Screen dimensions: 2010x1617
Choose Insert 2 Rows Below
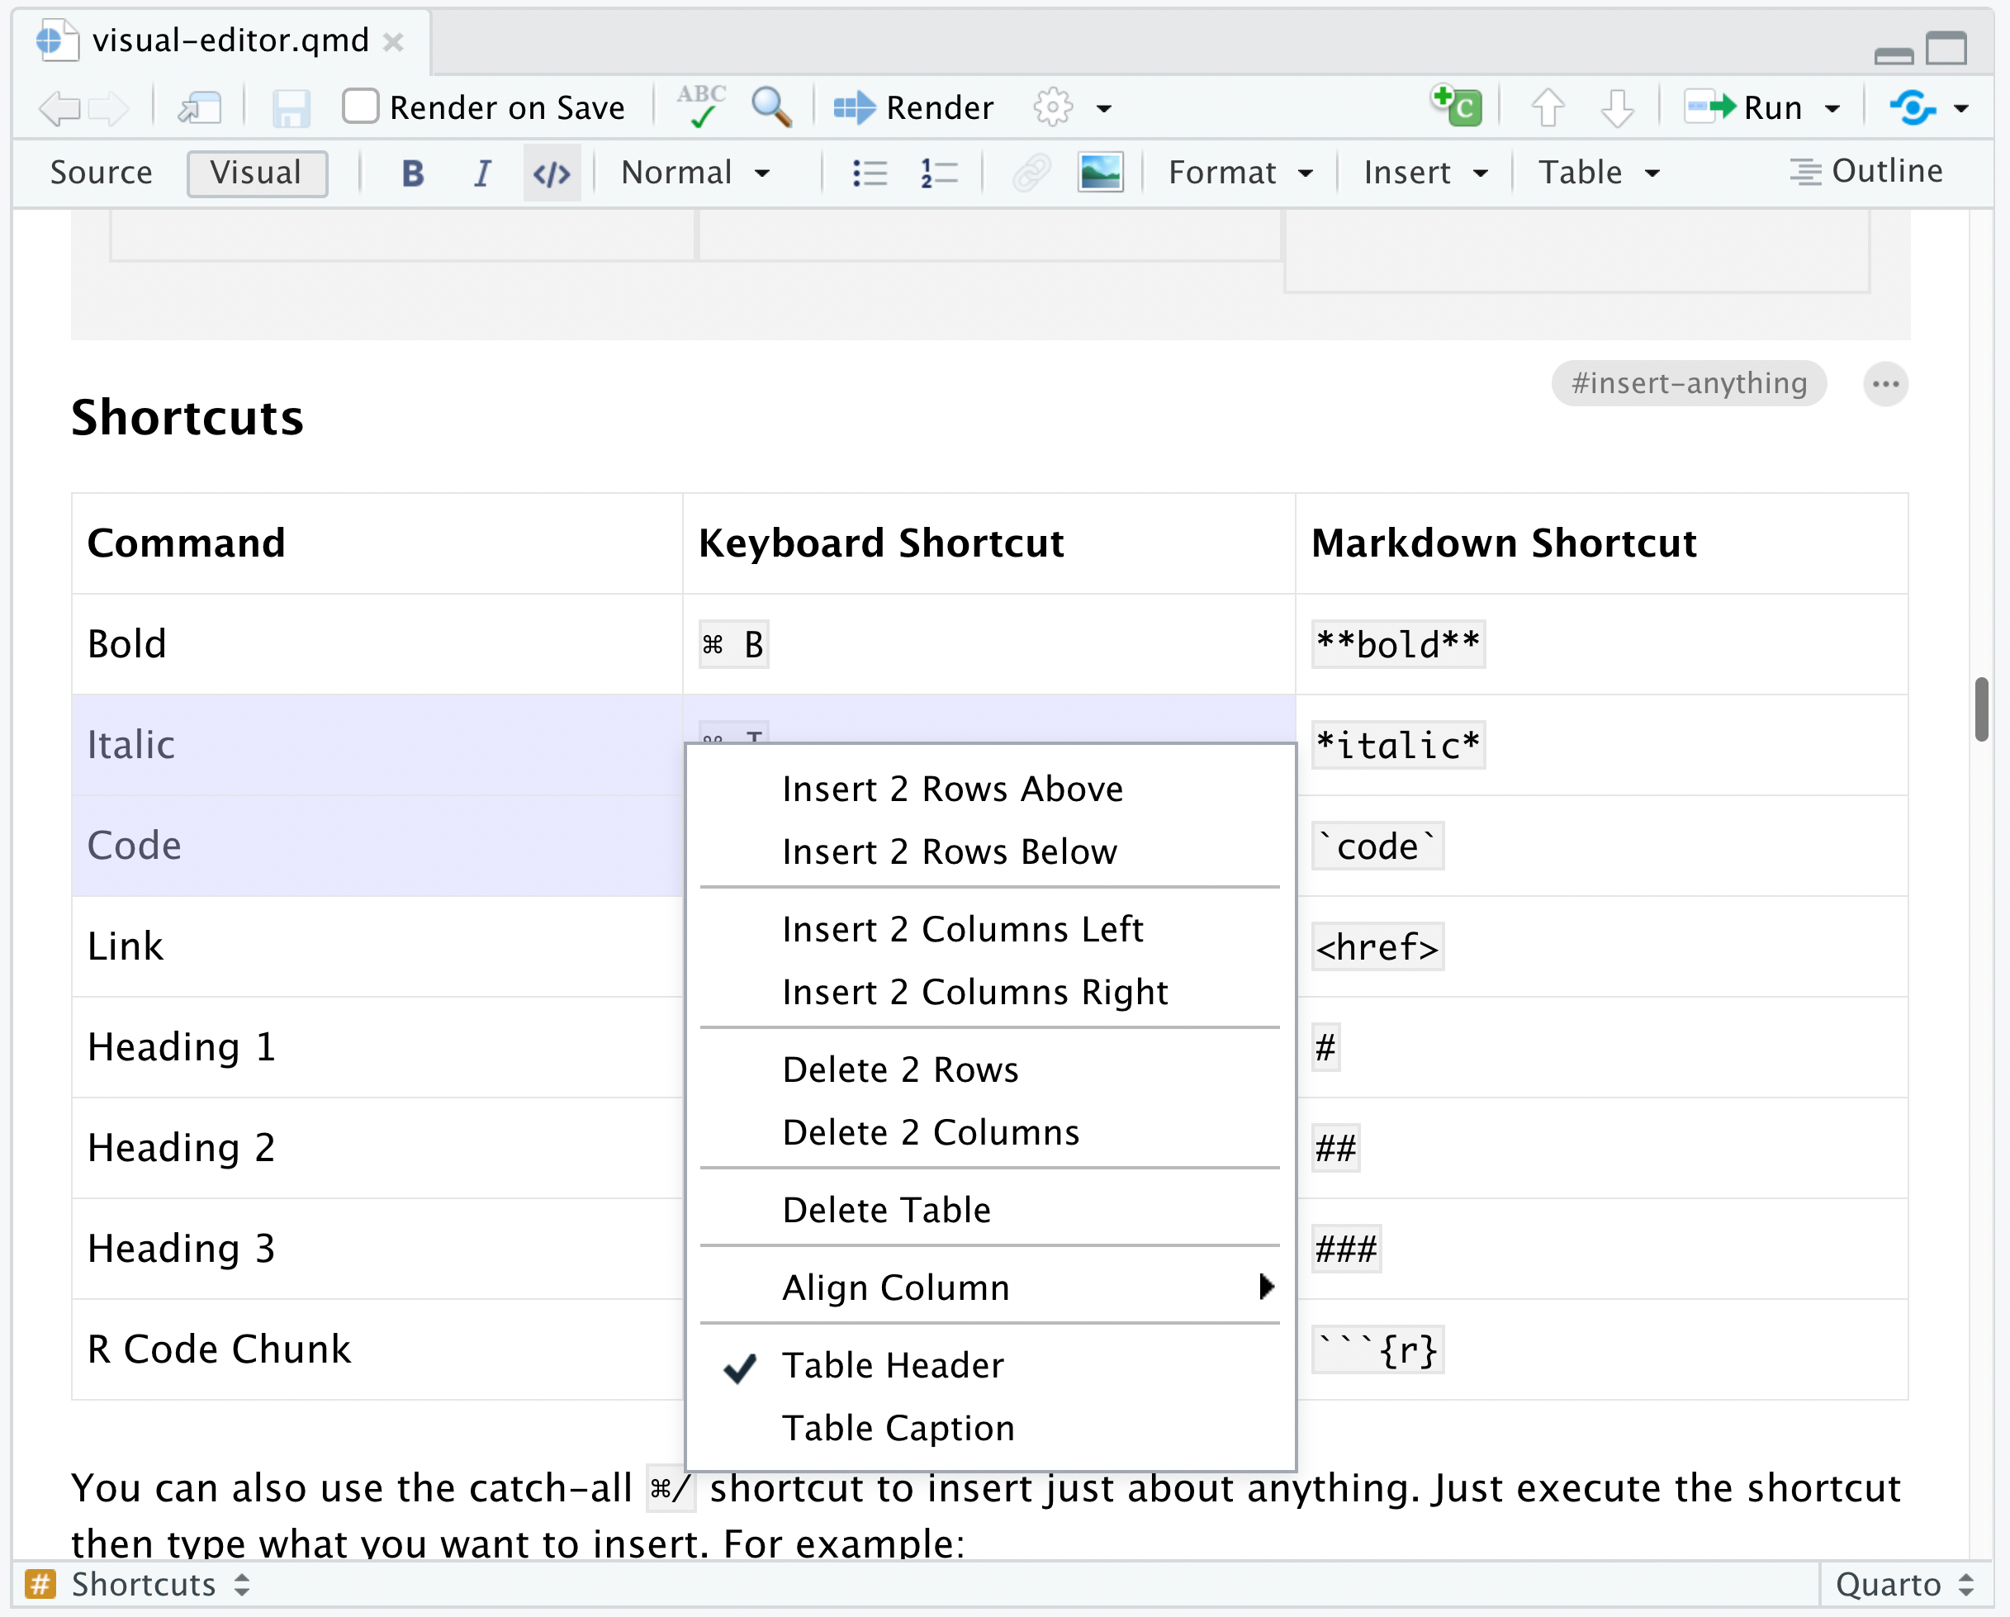pyautogui.click(x=949, y=851)
